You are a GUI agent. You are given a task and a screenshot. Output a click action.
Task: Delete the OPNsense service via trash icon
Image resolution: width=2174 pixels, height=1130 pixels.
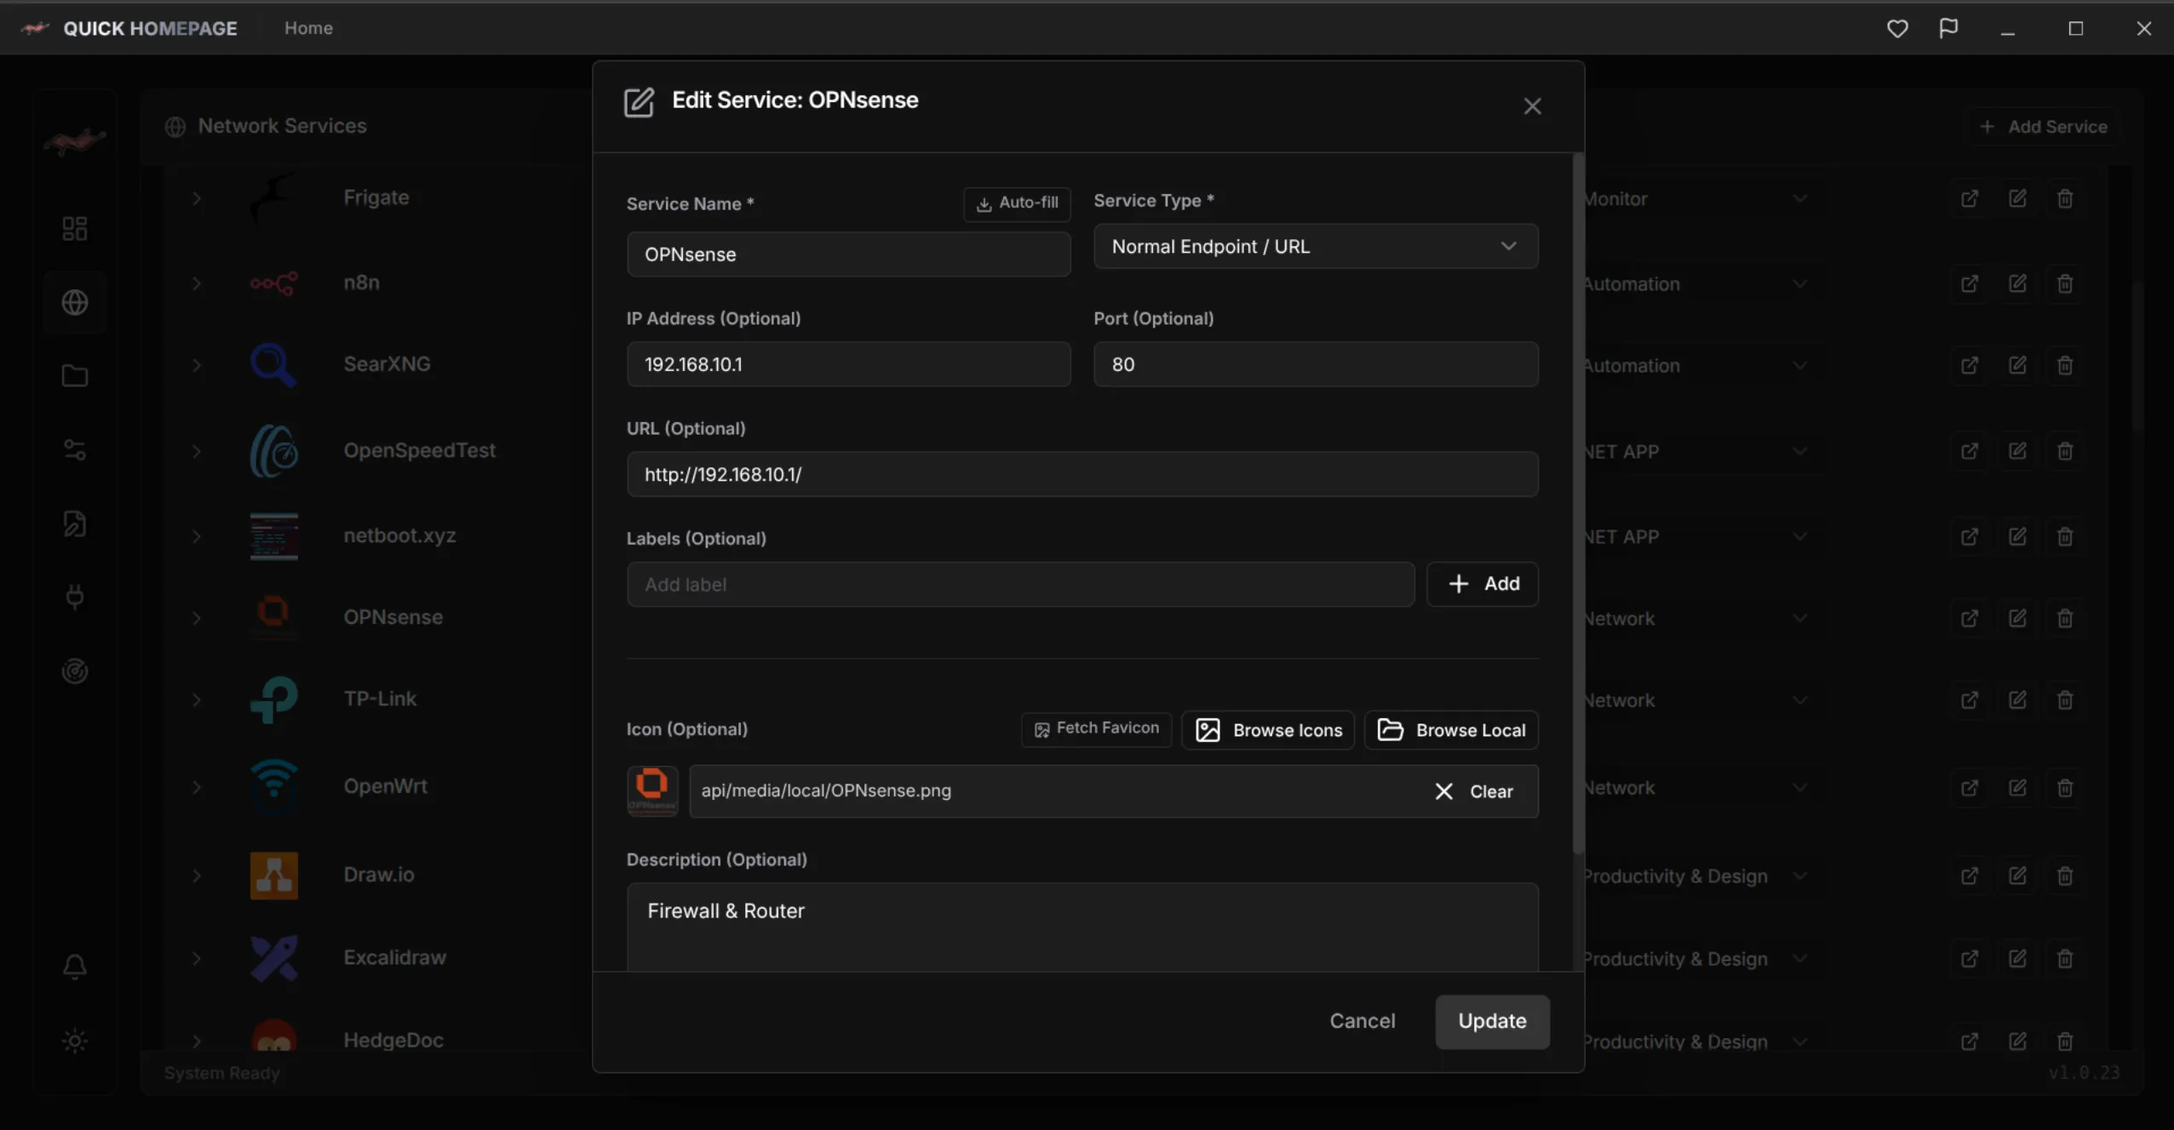coord(2065,618)
